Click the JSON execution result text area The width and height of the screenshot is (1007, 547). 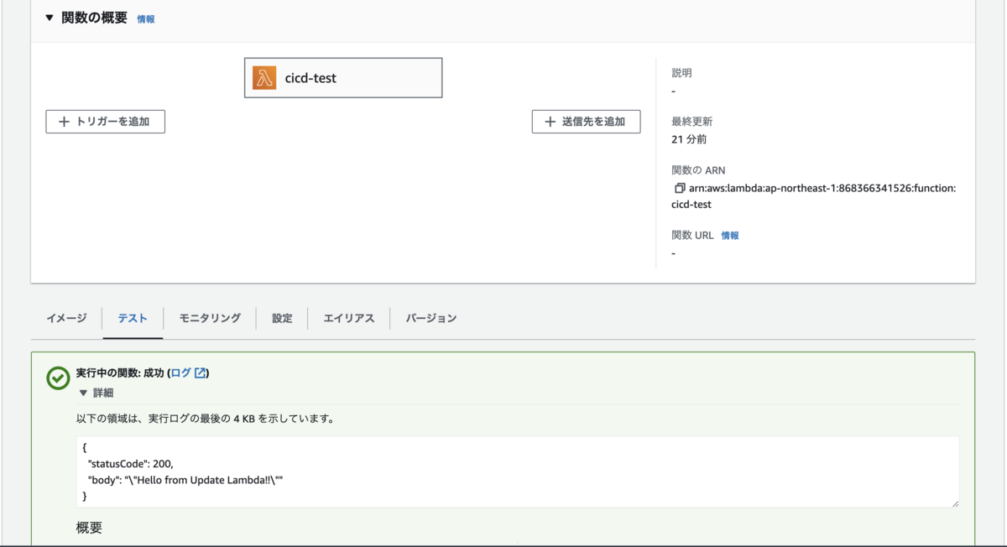tap(518, 471)
